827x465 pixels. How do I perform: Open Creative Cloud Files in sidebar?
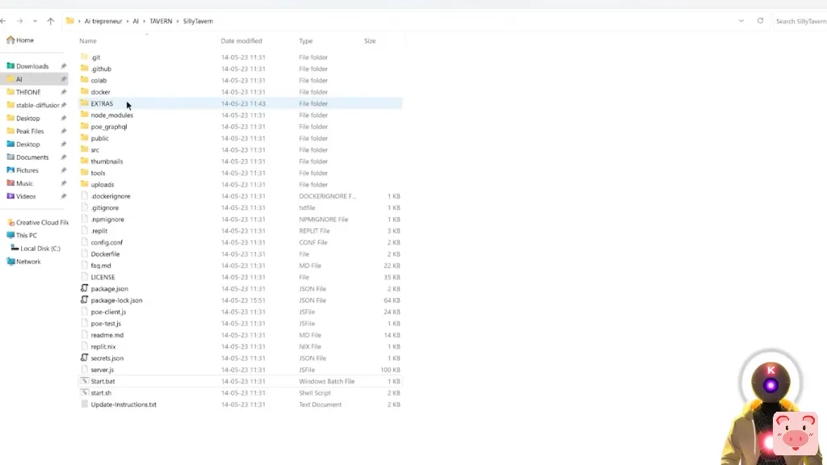pos(37,223)
